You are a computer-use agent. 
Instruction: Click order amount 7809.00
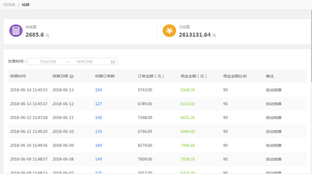145,159
